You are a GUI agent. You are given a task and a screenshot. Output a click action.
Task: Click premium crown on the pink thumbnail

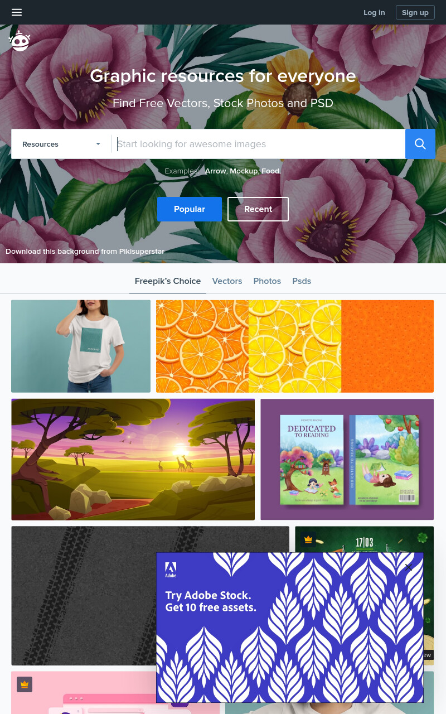pos(25,684)
